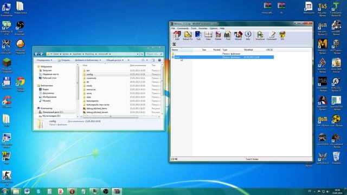
Task: Open address bar history dropdown in Explorer
Action: [137, 54]
